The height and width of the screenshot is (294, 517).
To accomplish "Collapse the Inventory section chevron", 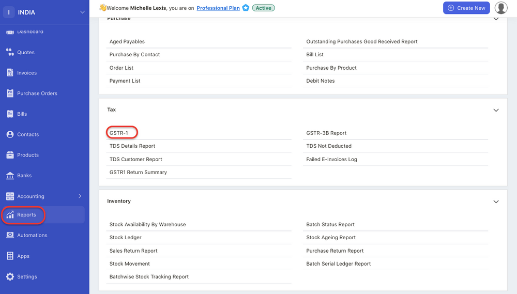I will pos(496,202).
